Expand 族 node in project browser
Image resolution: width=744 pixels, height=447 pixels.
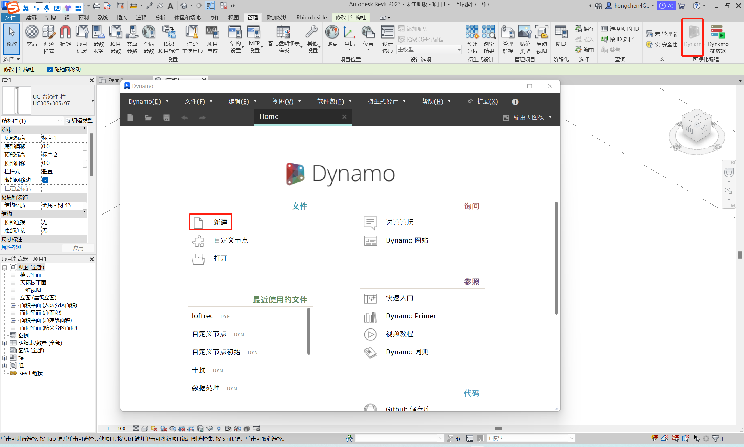[x=5, y=358]
